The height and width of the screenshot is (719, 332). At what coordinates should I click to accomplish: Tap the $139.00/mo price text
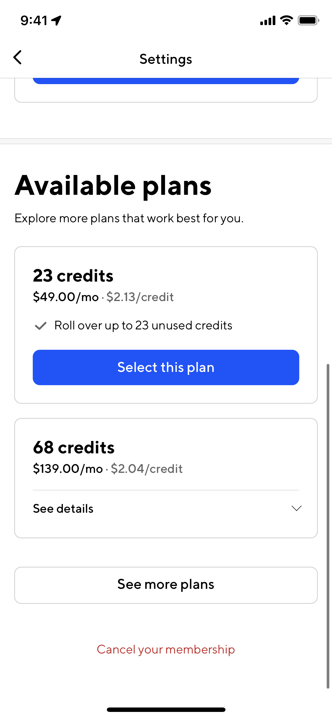point(68,469)
